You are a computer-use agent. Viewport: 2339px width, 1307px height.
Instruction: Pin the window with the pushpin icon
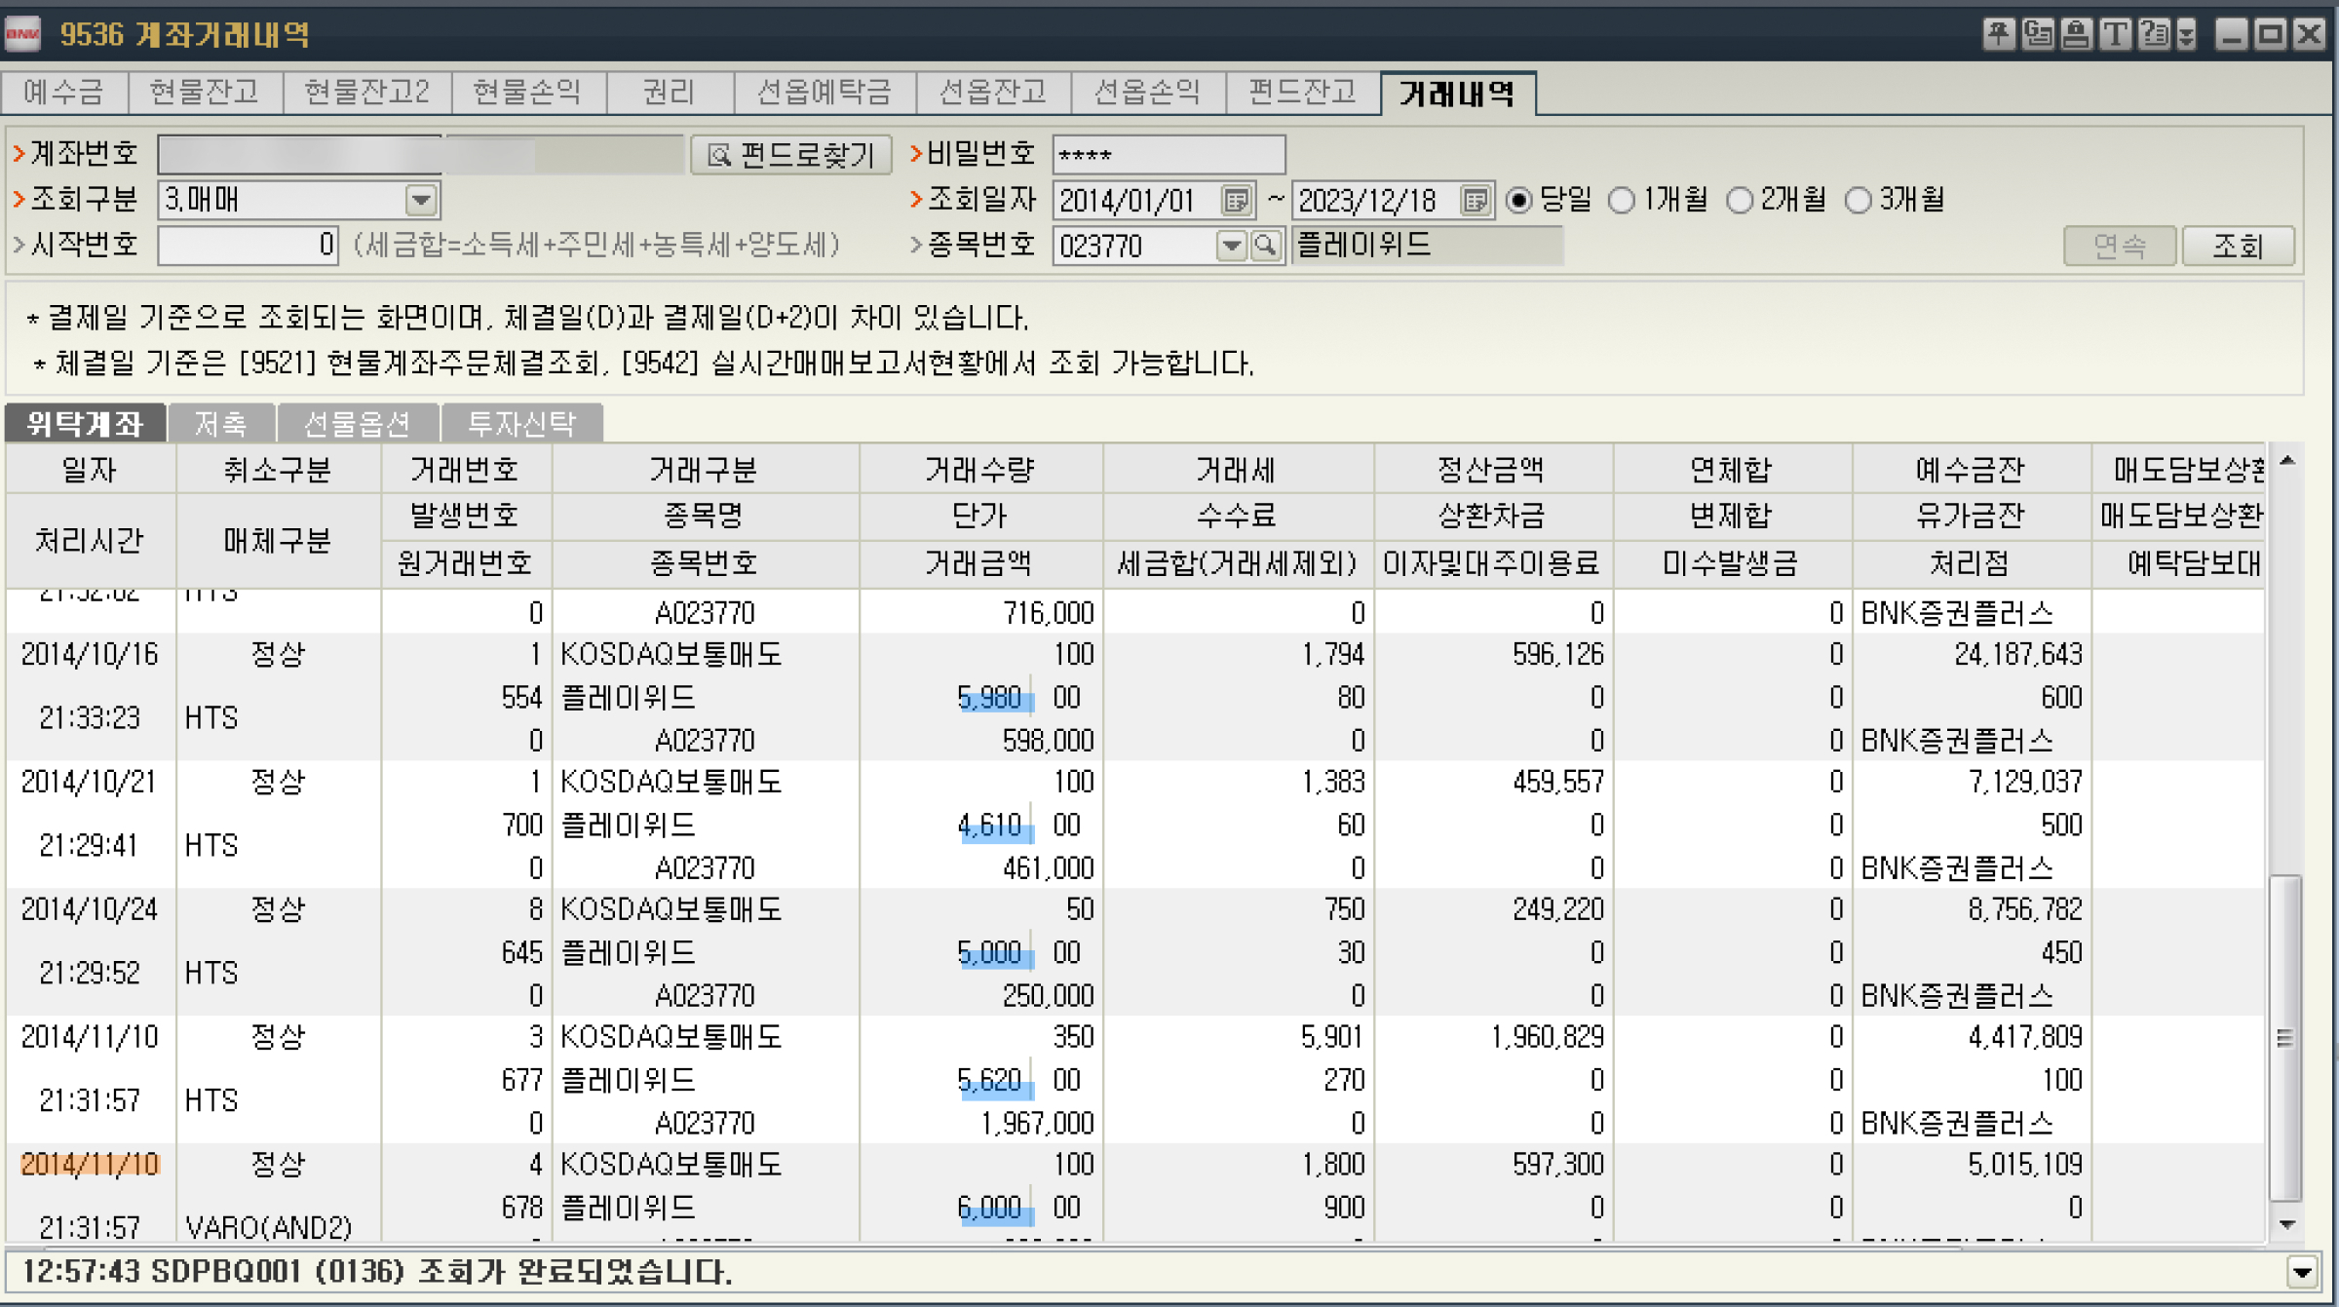(1998, 35)
